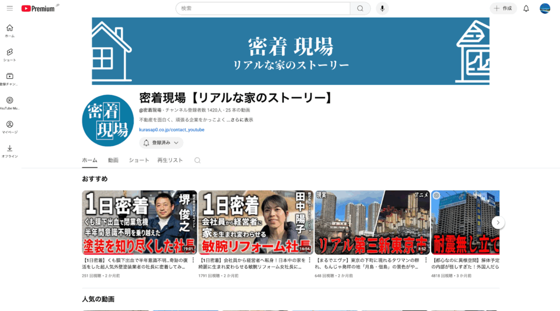Open options for リフォーム社長 video
The height and width of the screenshot is (311, 560).
[x=310, y=260]
